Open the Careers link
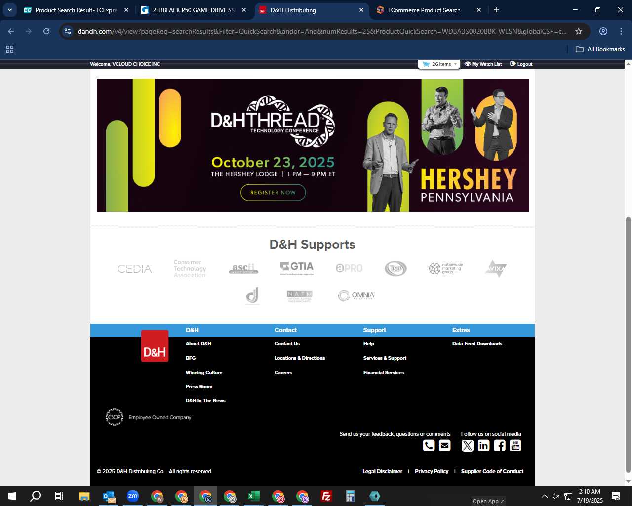This screenshot has width=632, height=506. [283, 373]
